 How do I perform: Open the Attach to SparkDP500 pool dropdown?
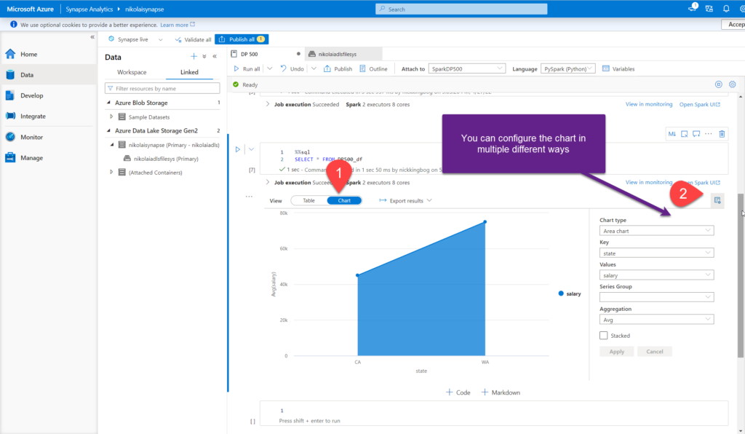[466, 69]
